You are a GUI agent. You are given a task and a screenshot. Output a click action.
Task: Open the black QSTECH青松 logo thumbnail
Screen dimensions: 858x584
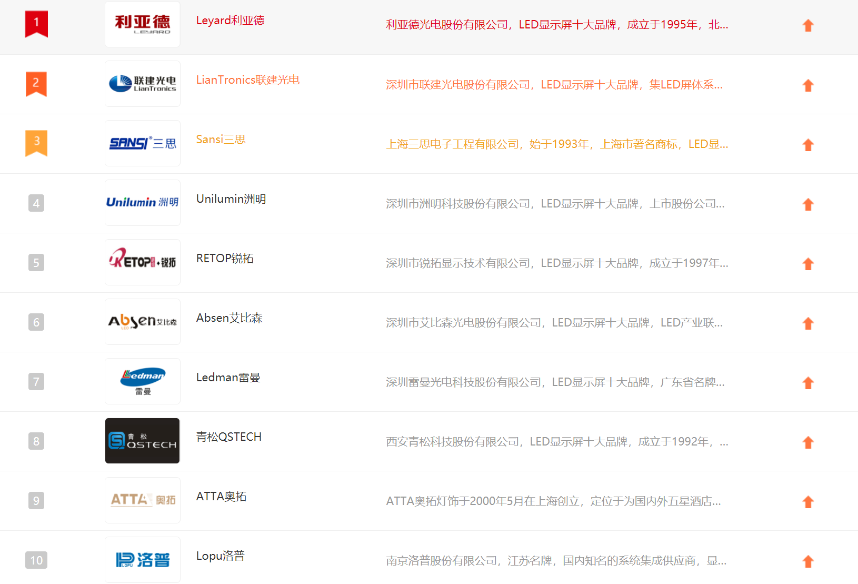[143, 441]
